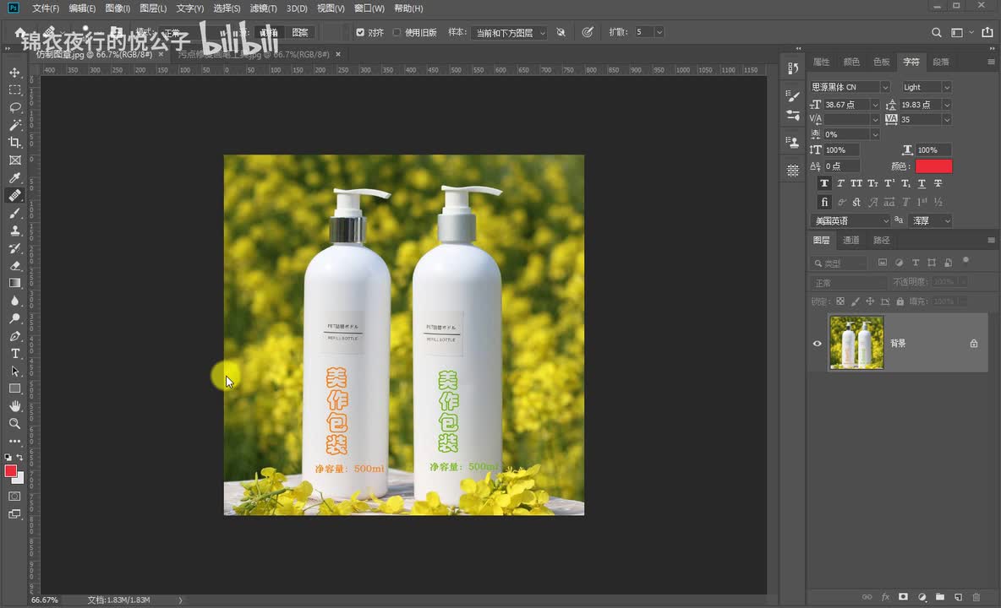Check the 使用旧版 legacy option

coord(397,32)
